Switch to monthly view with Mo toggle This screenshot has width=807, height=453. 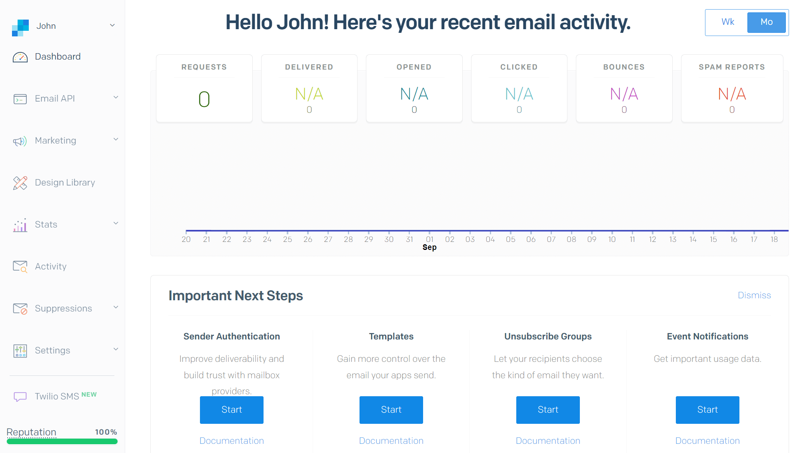pyautogui.click(x=767, y=22)
